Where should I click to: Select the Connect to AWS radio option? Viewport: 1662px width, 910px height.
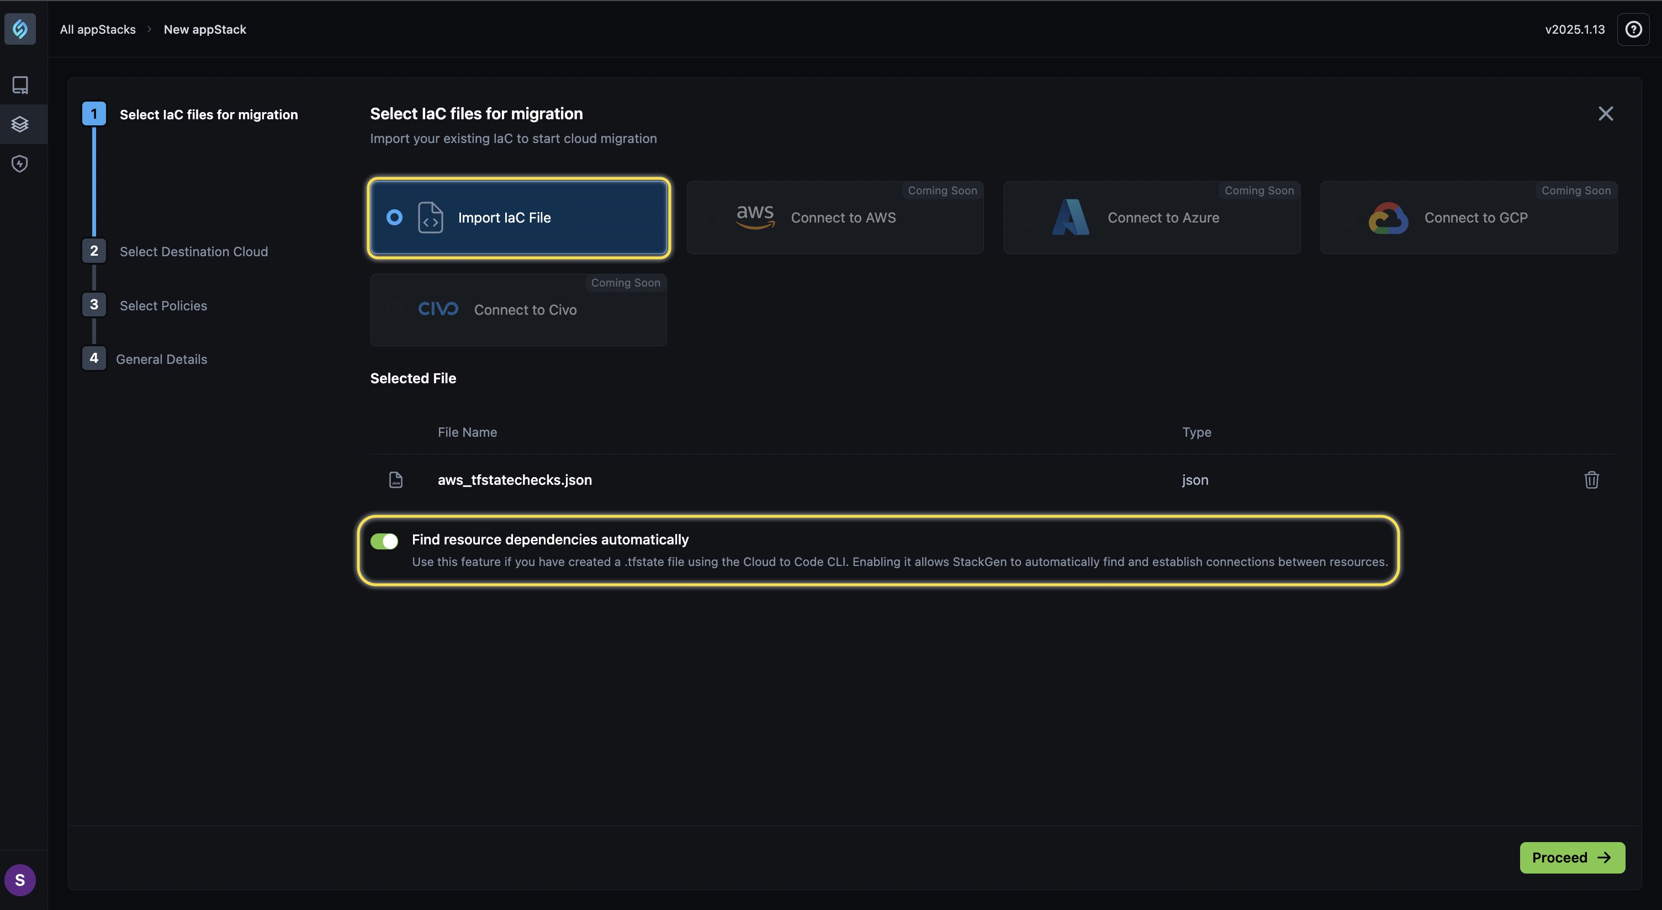711,218
